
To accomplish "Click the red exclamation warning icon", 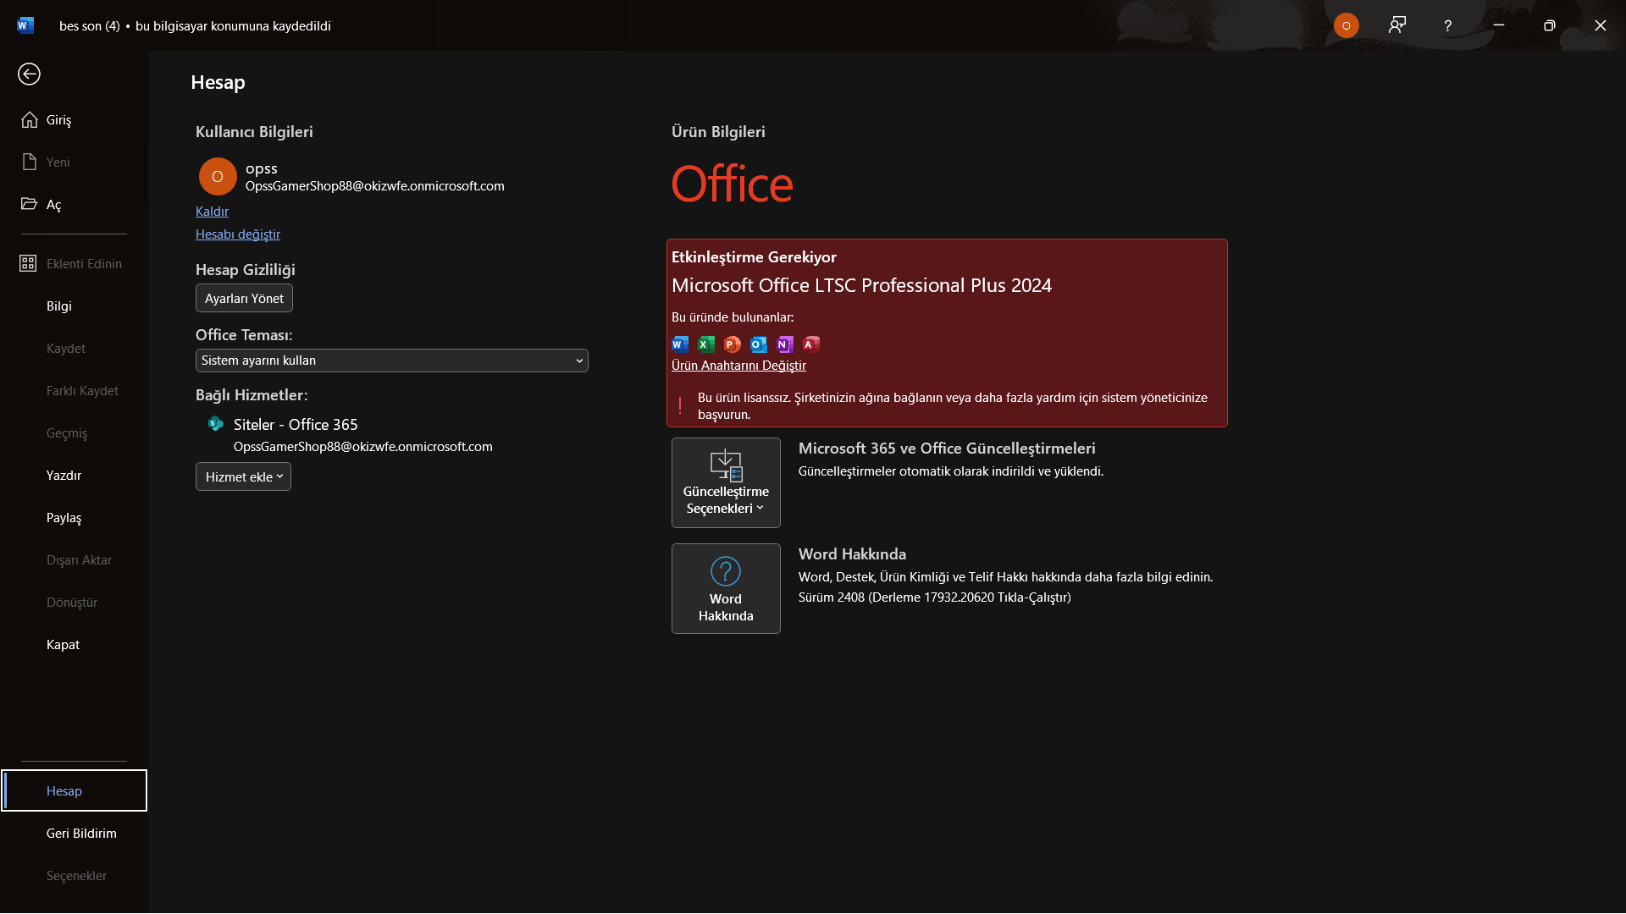I will point(680,406).
